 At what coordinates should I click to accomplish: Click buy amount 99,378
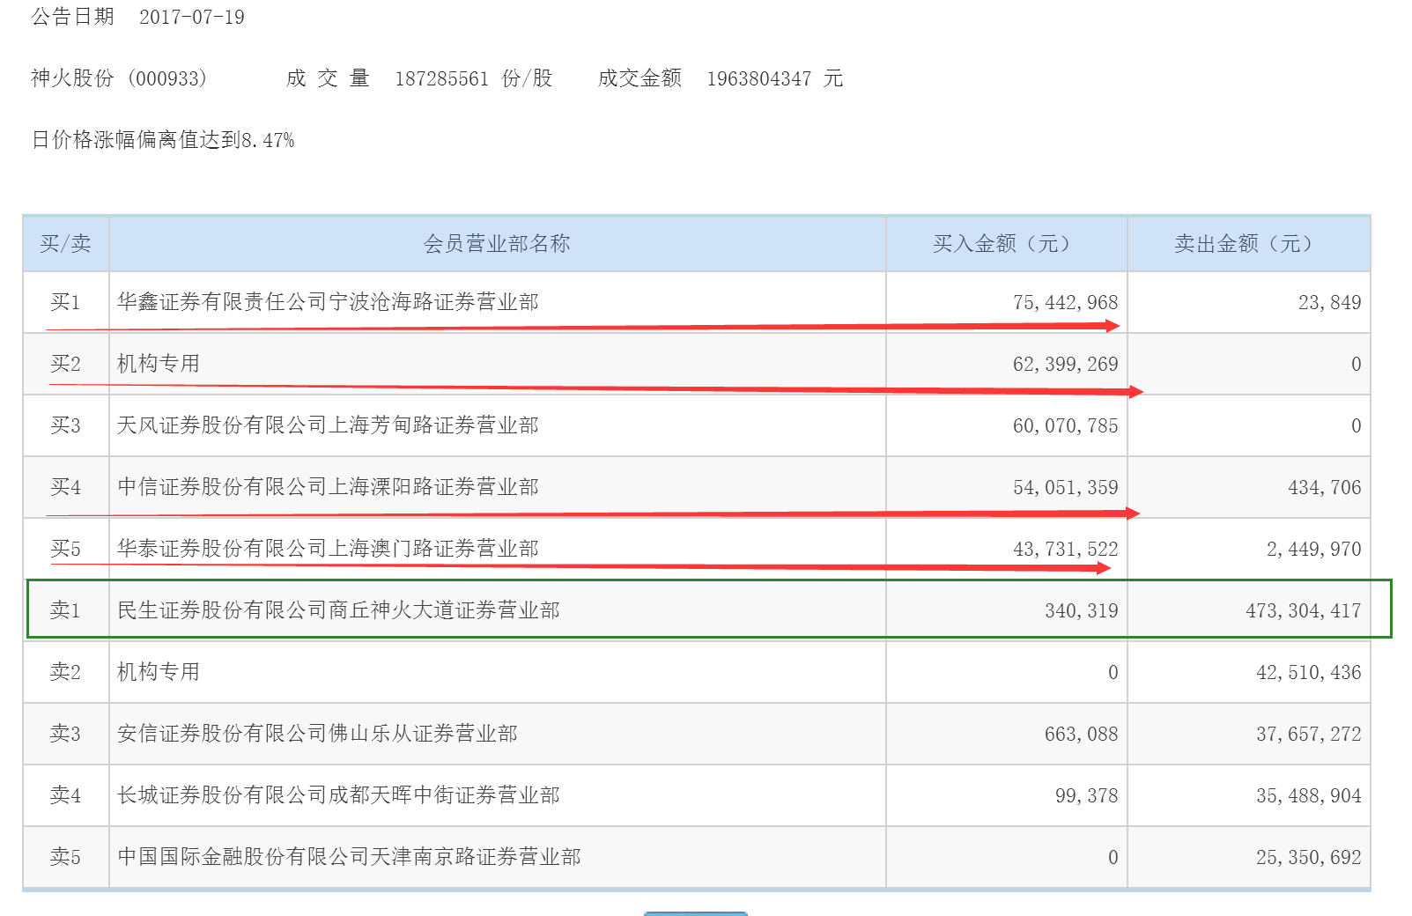tap(1086, 795)
